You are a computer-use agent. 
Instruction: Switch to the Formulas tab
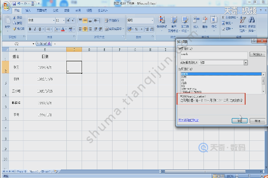coord(56,11)
